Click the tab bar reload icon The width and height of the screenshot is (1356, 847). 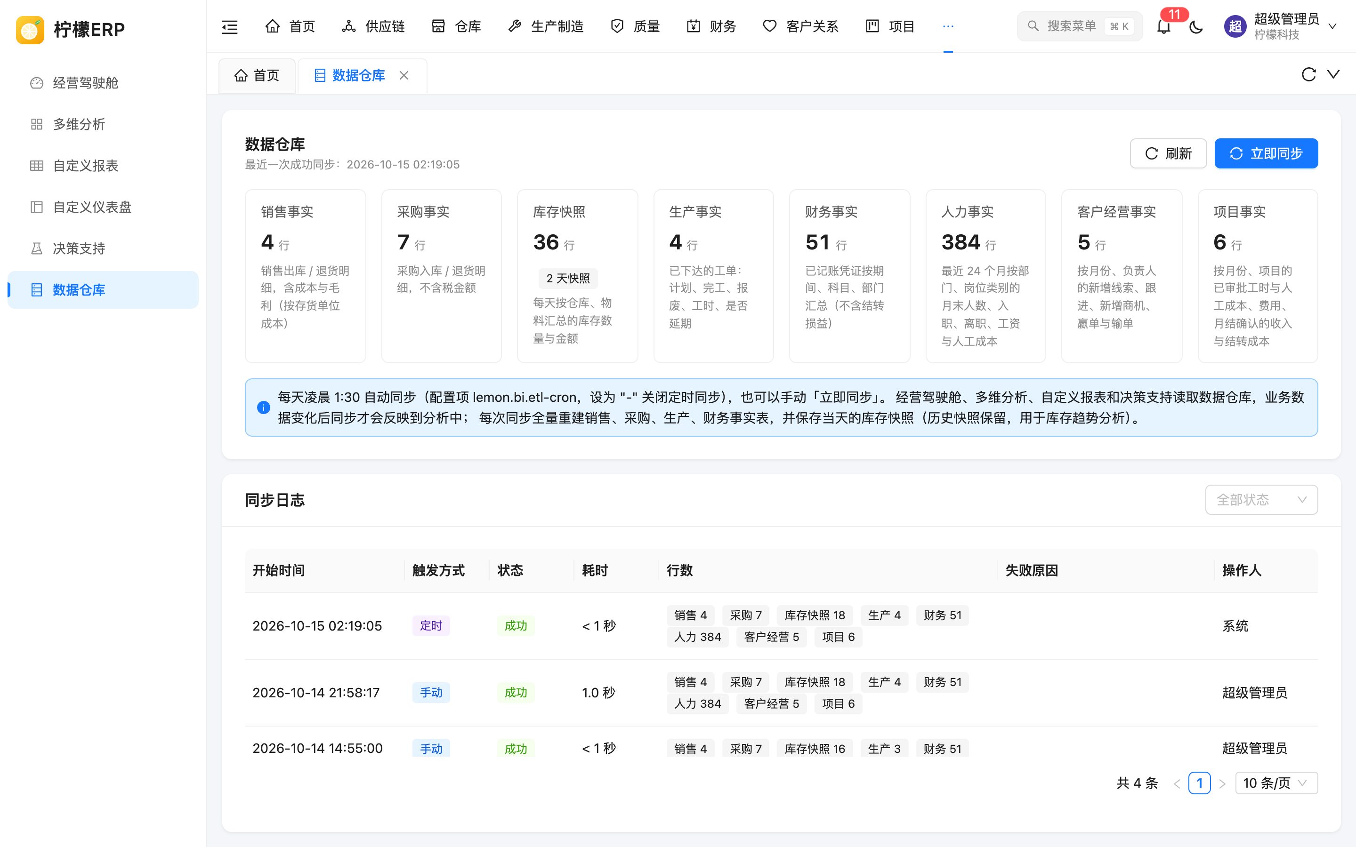click(x=1308, y=74)
